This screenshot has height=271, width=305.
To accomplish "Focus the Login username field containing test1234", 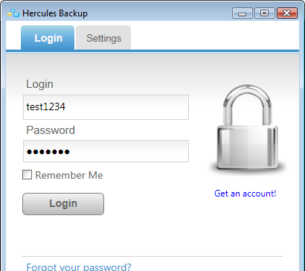I will pyautogui.click(x=106, y=107).
